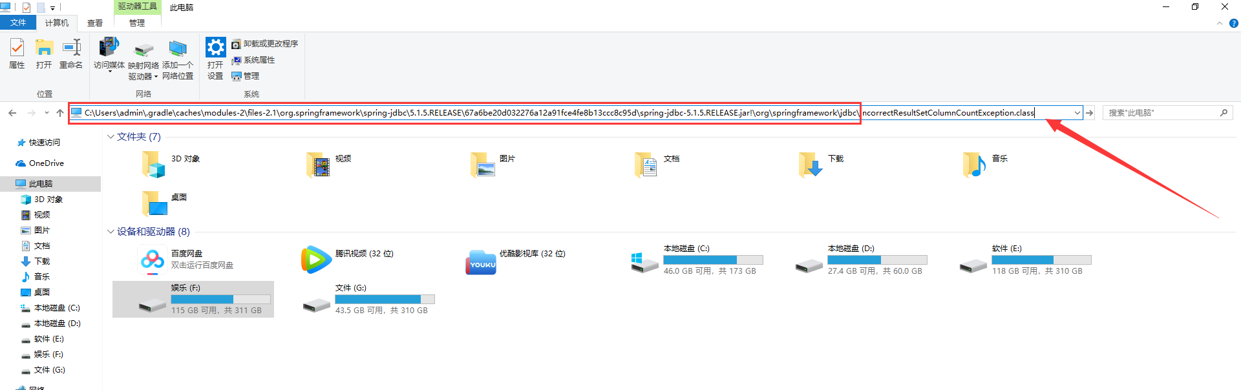Select OneDrive in navigation pane
The width and height of the screenshot is (1241, 390).
pos(46,163)
